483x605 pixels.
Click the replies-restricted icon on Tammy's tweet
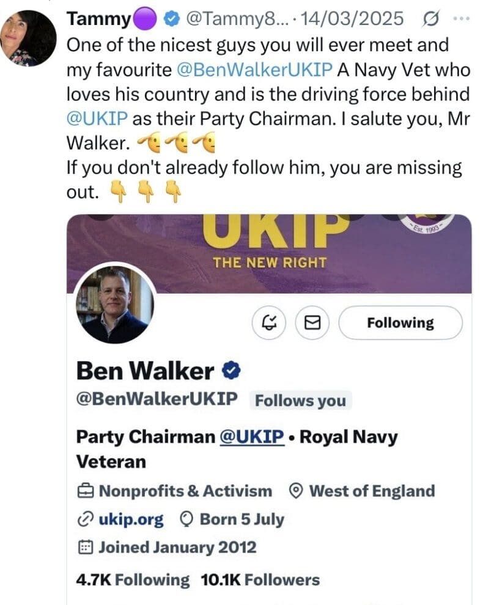[x=430, y=18]
